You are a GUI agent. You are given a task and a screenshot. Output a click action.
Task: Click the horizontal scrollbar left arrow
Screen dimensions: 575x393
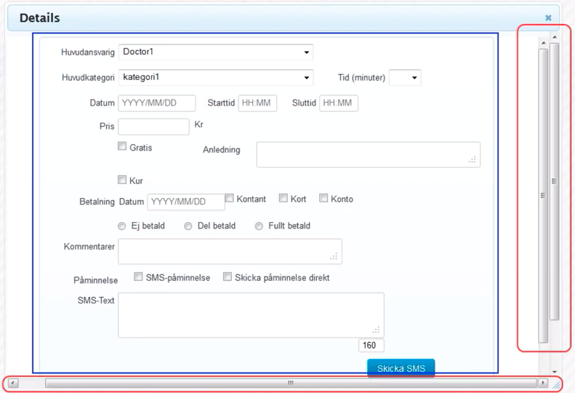[x=13, y=383]
